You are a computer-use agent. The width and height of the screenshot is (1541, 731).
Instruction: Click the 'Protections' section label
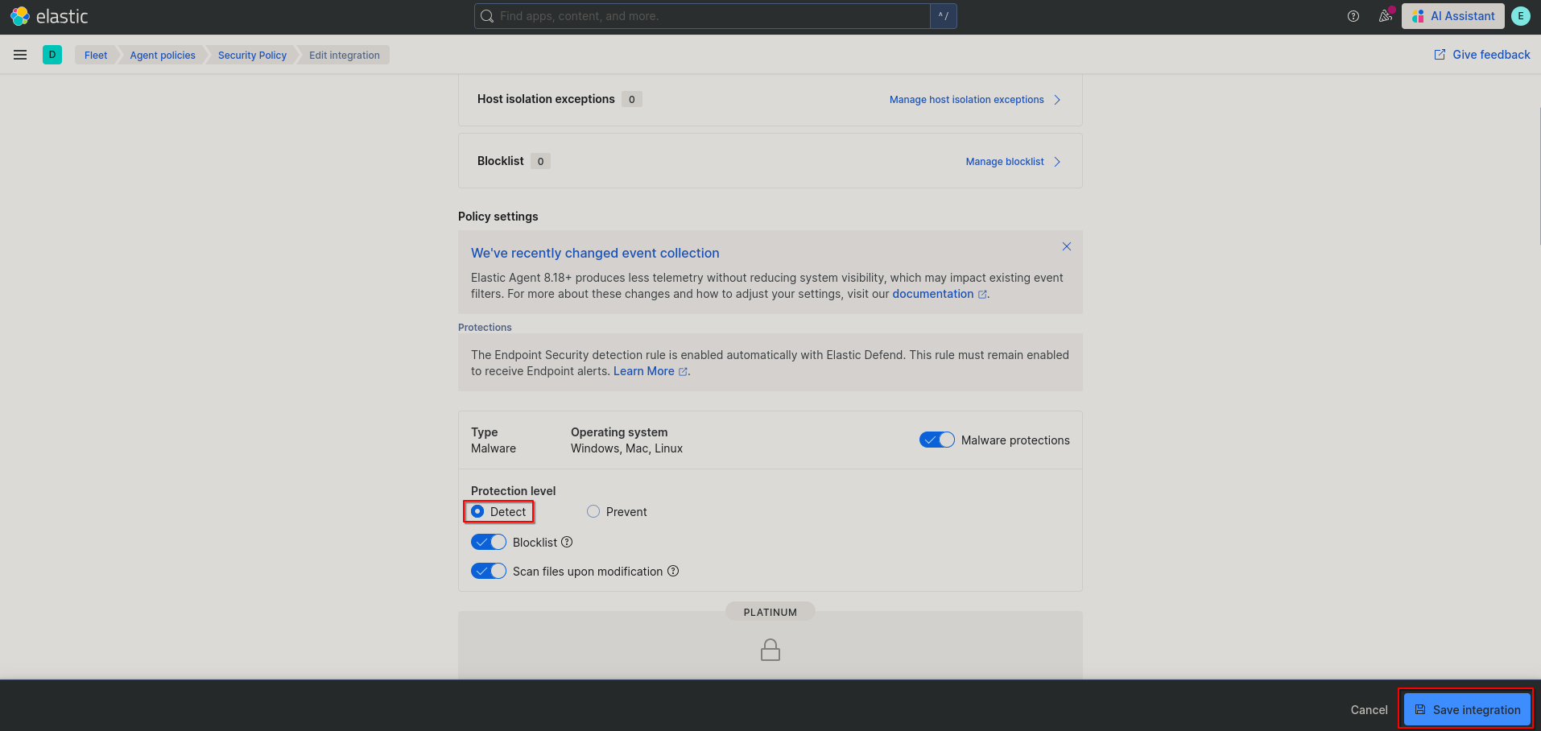pos(485,328)
